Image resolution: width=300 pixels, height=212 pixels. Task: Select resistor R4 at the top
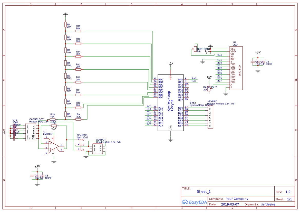tap(65, 25)
